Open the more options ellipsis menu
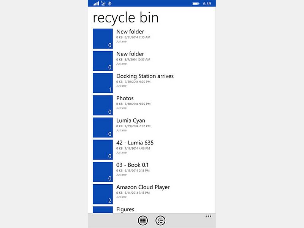This screenshot has width=304, height=228. point(208,216)
